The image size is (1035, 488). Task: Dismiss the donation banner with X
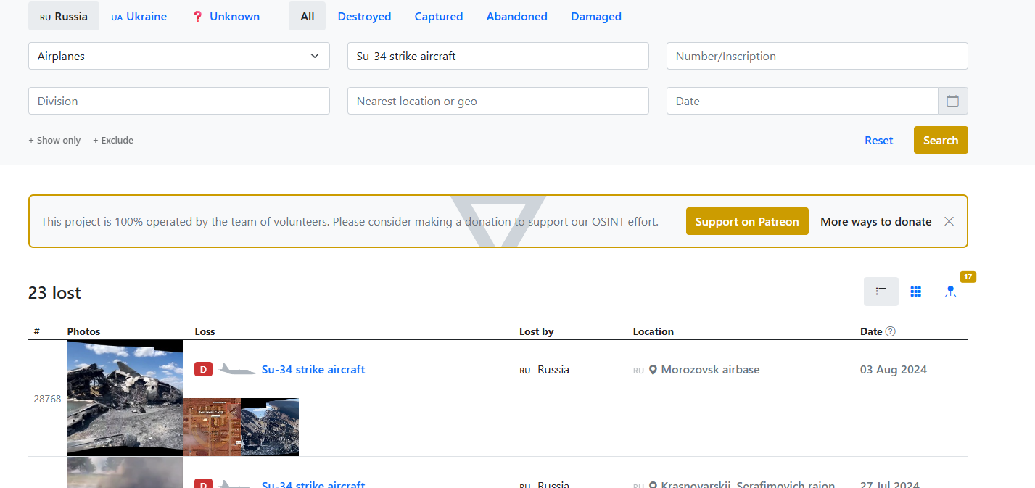[x=949, y=222]
